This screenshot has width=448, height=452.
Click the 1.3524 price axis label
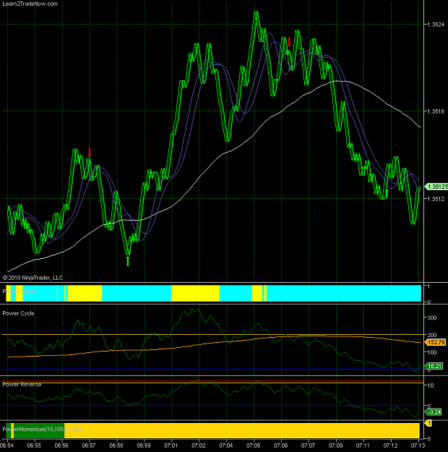[x=436, y=25]
